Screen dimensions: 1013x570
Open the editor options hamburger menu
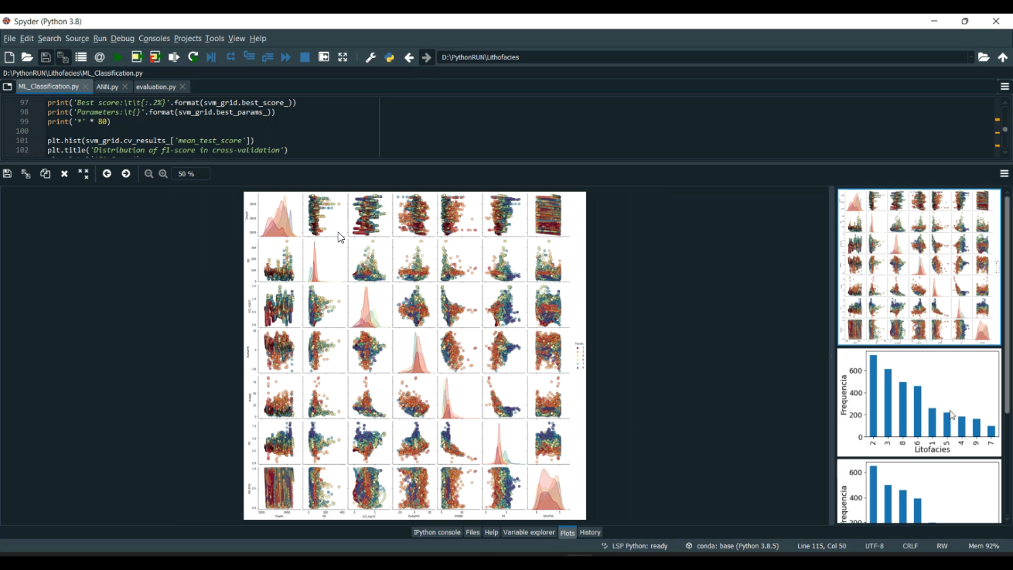(1005, 86)
